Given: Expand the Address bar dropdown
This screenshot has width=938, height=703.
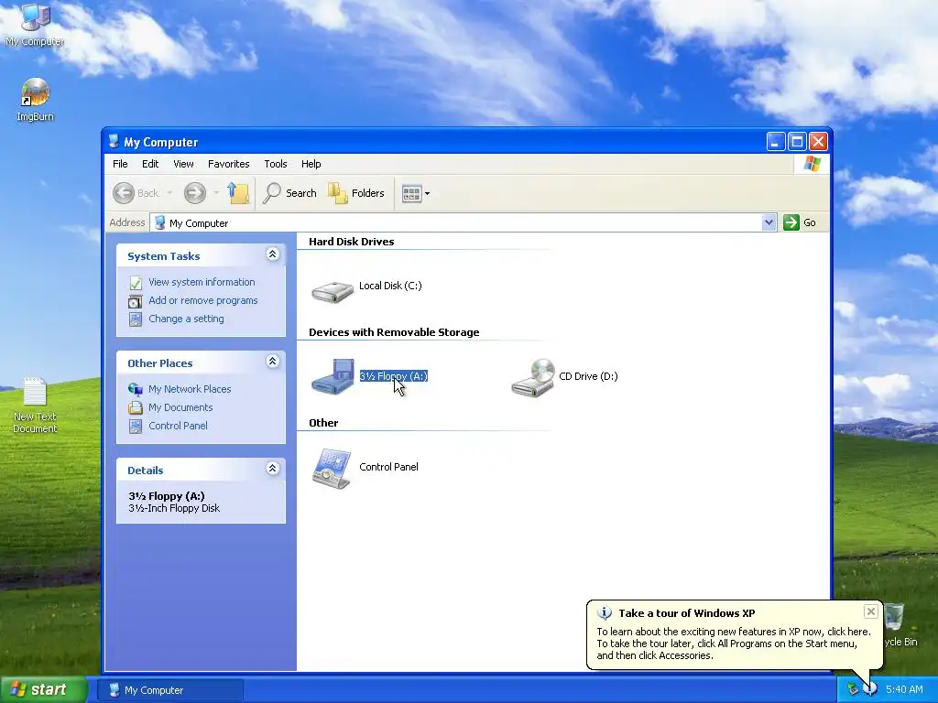Looking at the screenshot, I should point(769,222).
